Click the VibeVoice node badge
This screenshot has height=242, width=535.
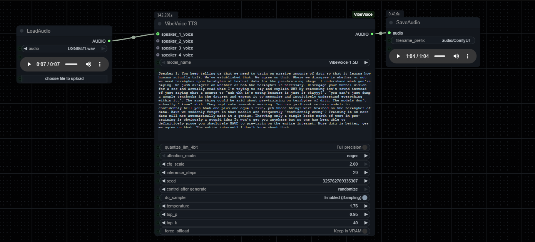click(x=363, y=14)
